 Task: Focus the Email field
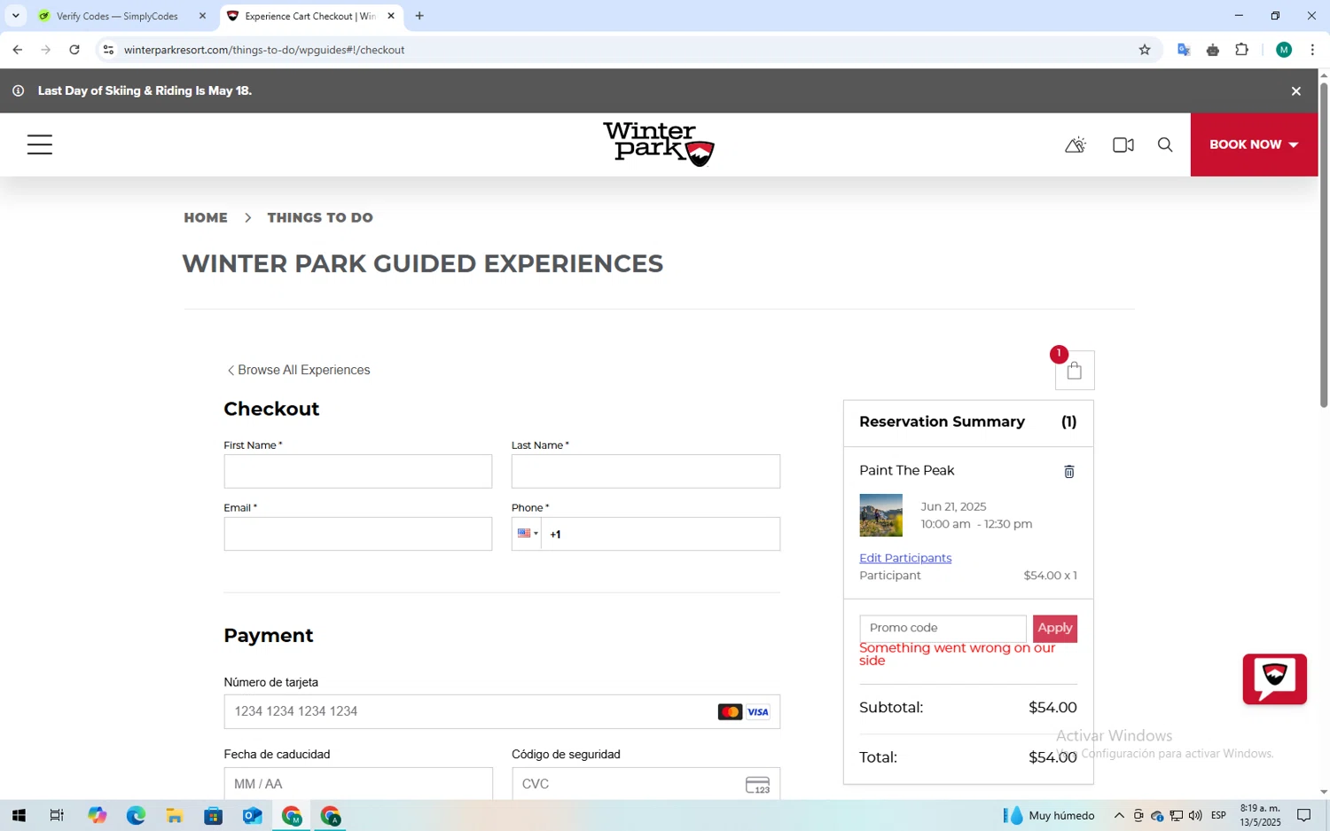pos(358,534)
